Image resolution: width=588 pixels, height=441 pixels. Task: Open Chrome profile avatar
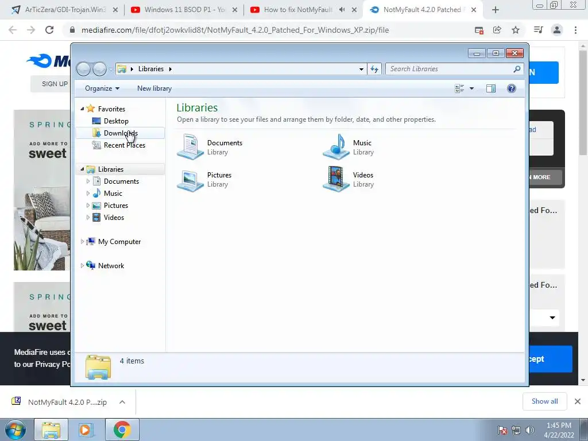click(x=557, y=30)
